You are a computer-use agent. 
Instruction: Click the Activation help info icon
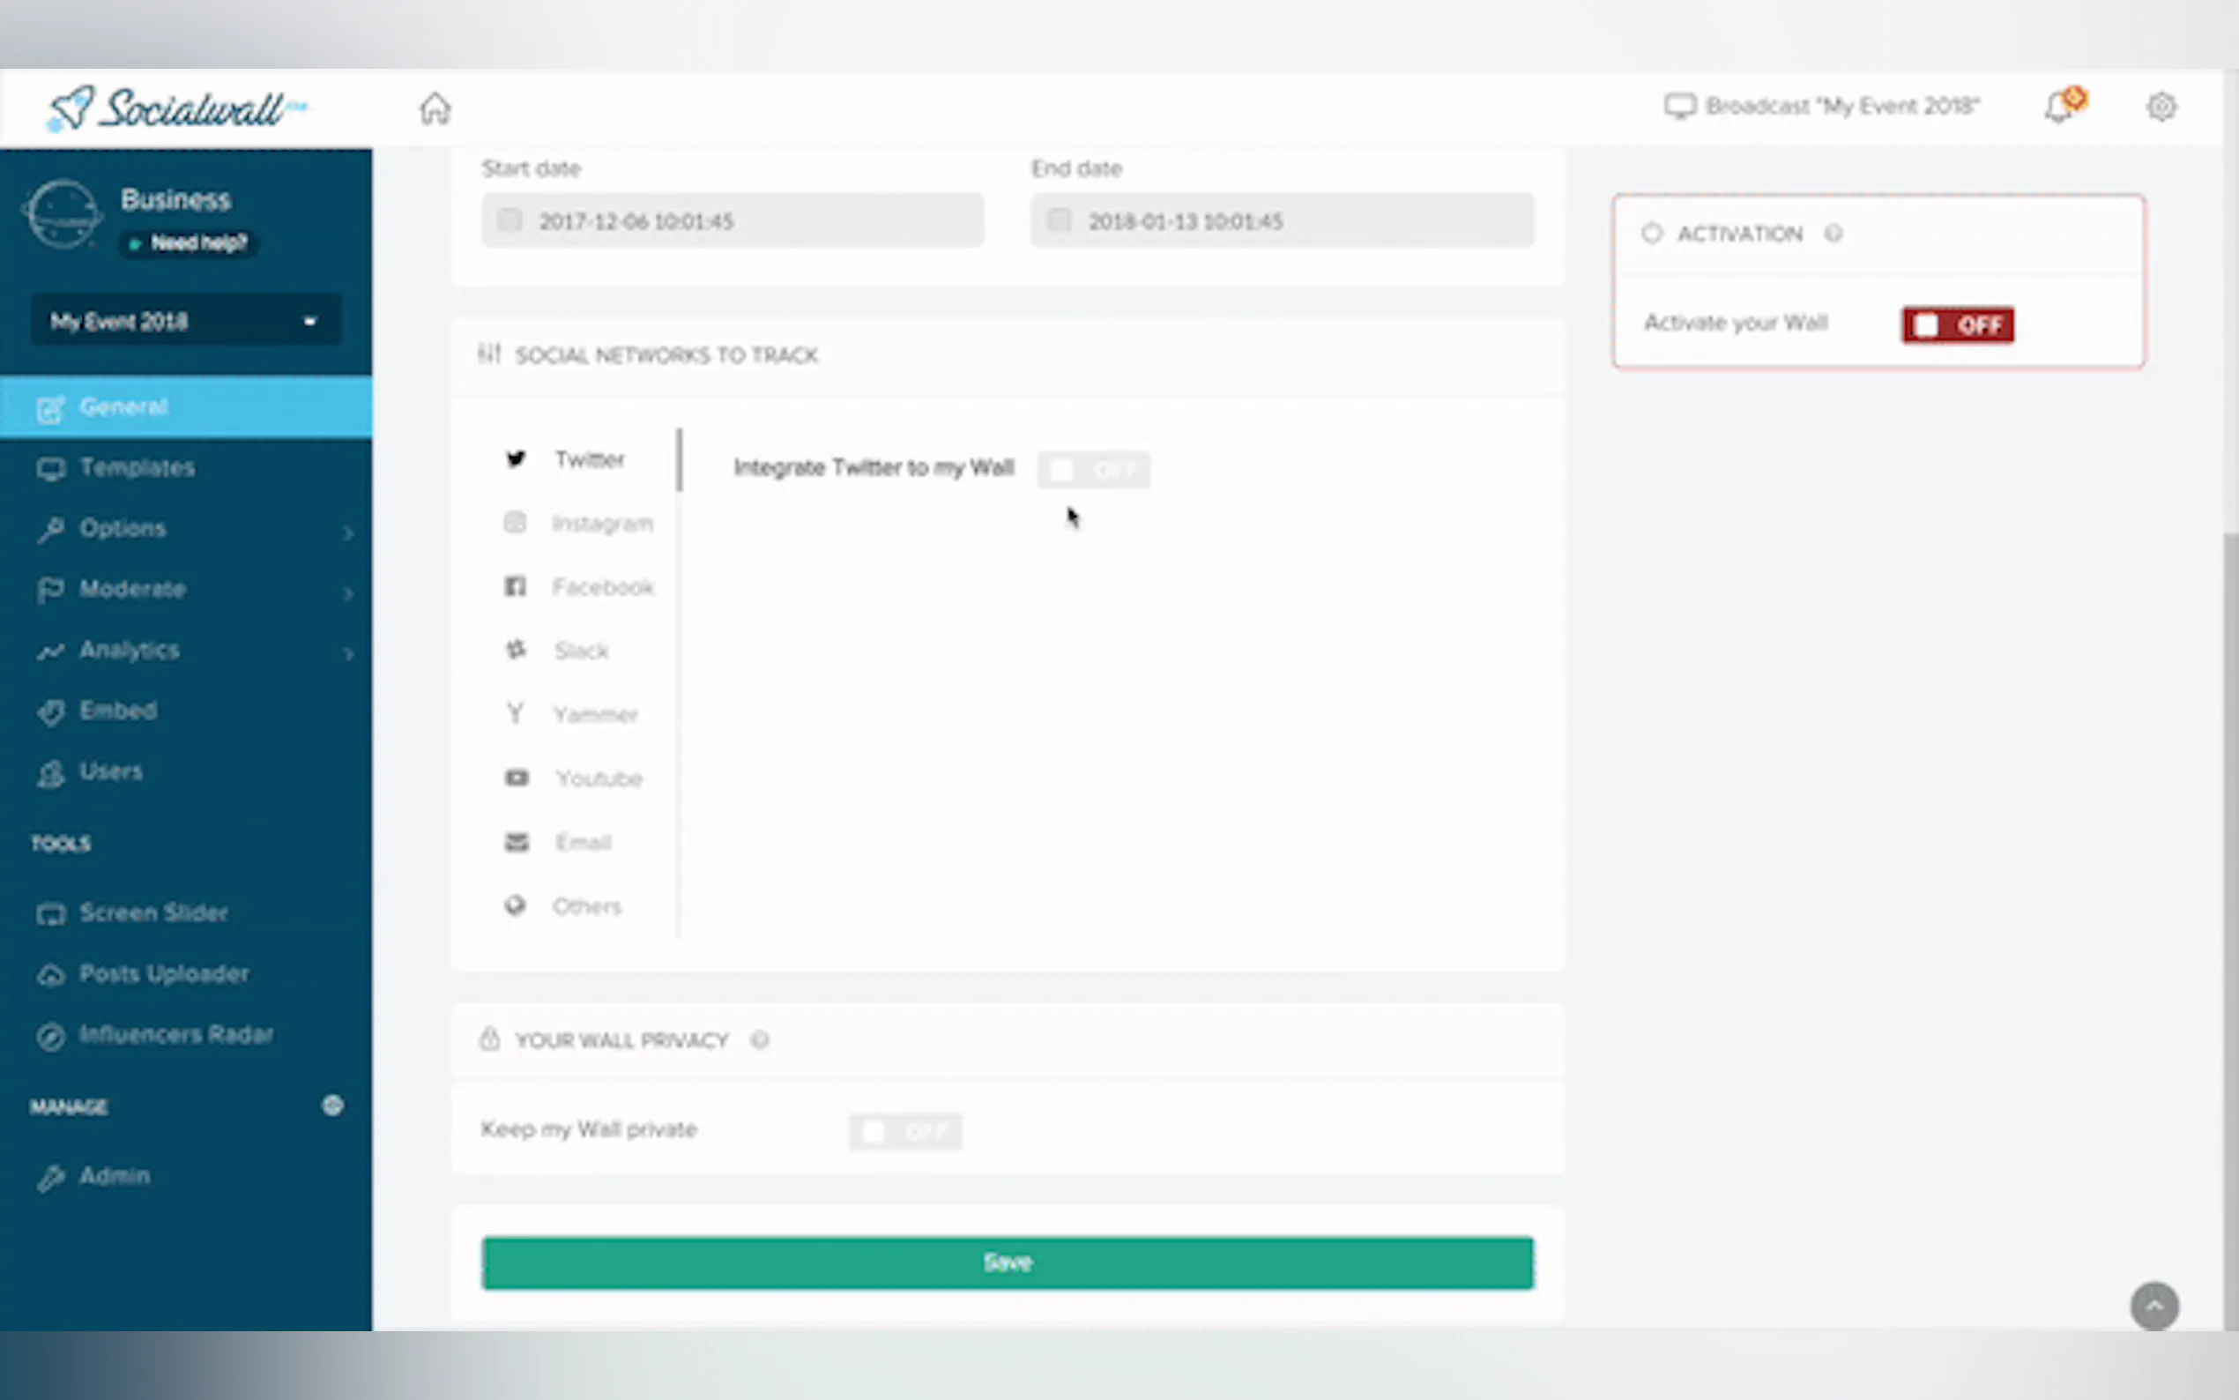point(1833,234)
